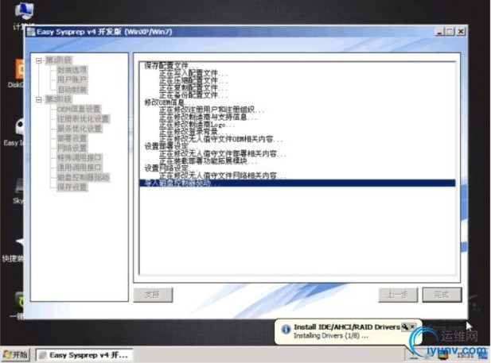This screenshot has height=363, width=491.
Task: Select highlighted 导入磁盘控制器驱动 log row
Action: coord(297,183)
